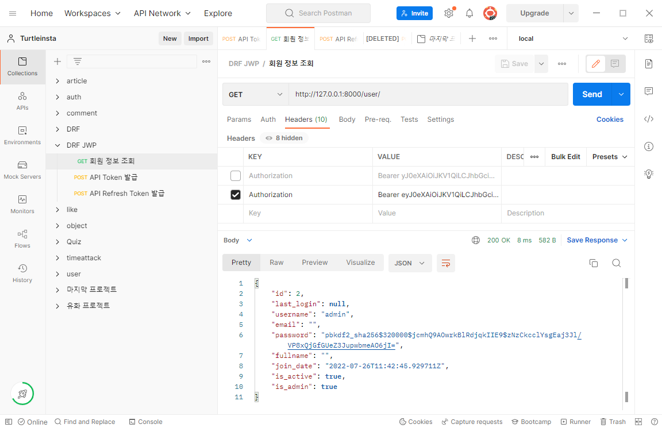Open related collections lightbulb icon
This screenshot has height=428, width=662.
tap(649, 174)
